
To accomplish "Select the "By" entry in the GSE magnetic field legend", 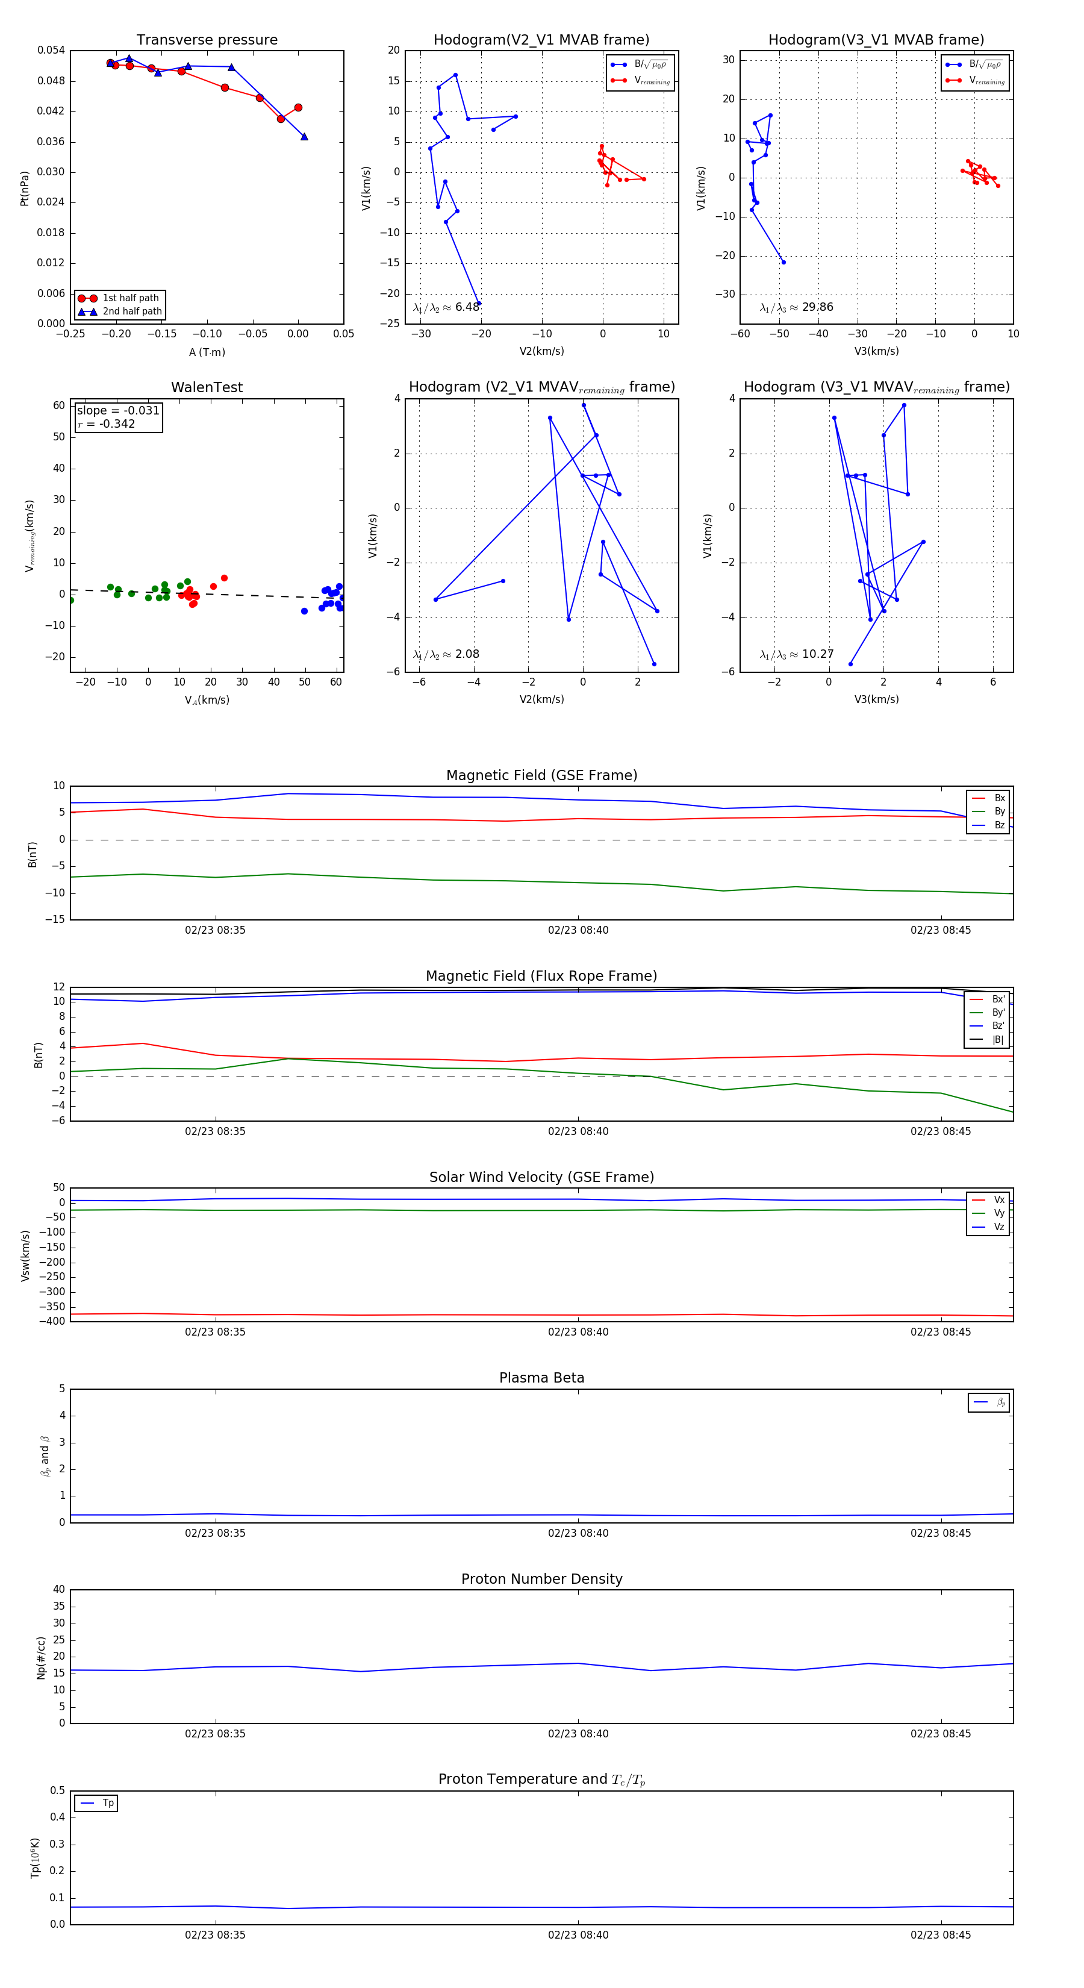I will (988, 811).
